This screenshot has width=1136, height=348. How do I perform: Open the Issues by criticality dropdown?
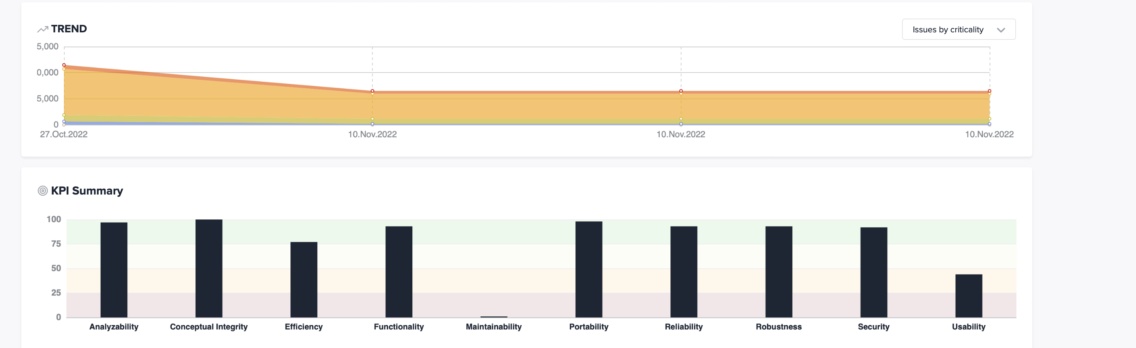(x=958, y=29)
